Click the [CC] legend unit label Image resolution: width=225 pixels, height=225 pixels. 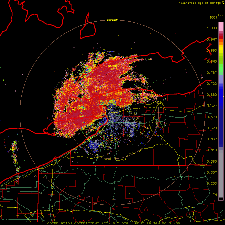tap(213, 17)
